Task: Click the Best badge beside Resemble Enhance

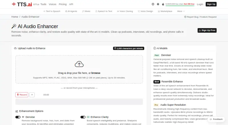Action: (157, 82)
